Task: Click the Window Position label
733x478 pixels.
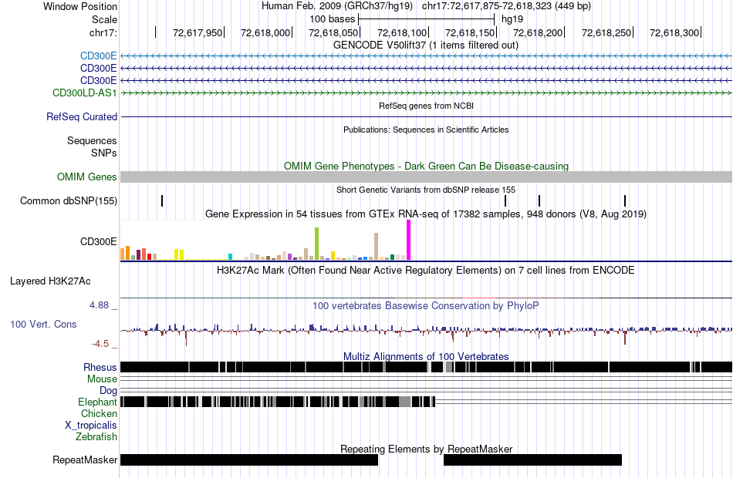Action: 80,6
